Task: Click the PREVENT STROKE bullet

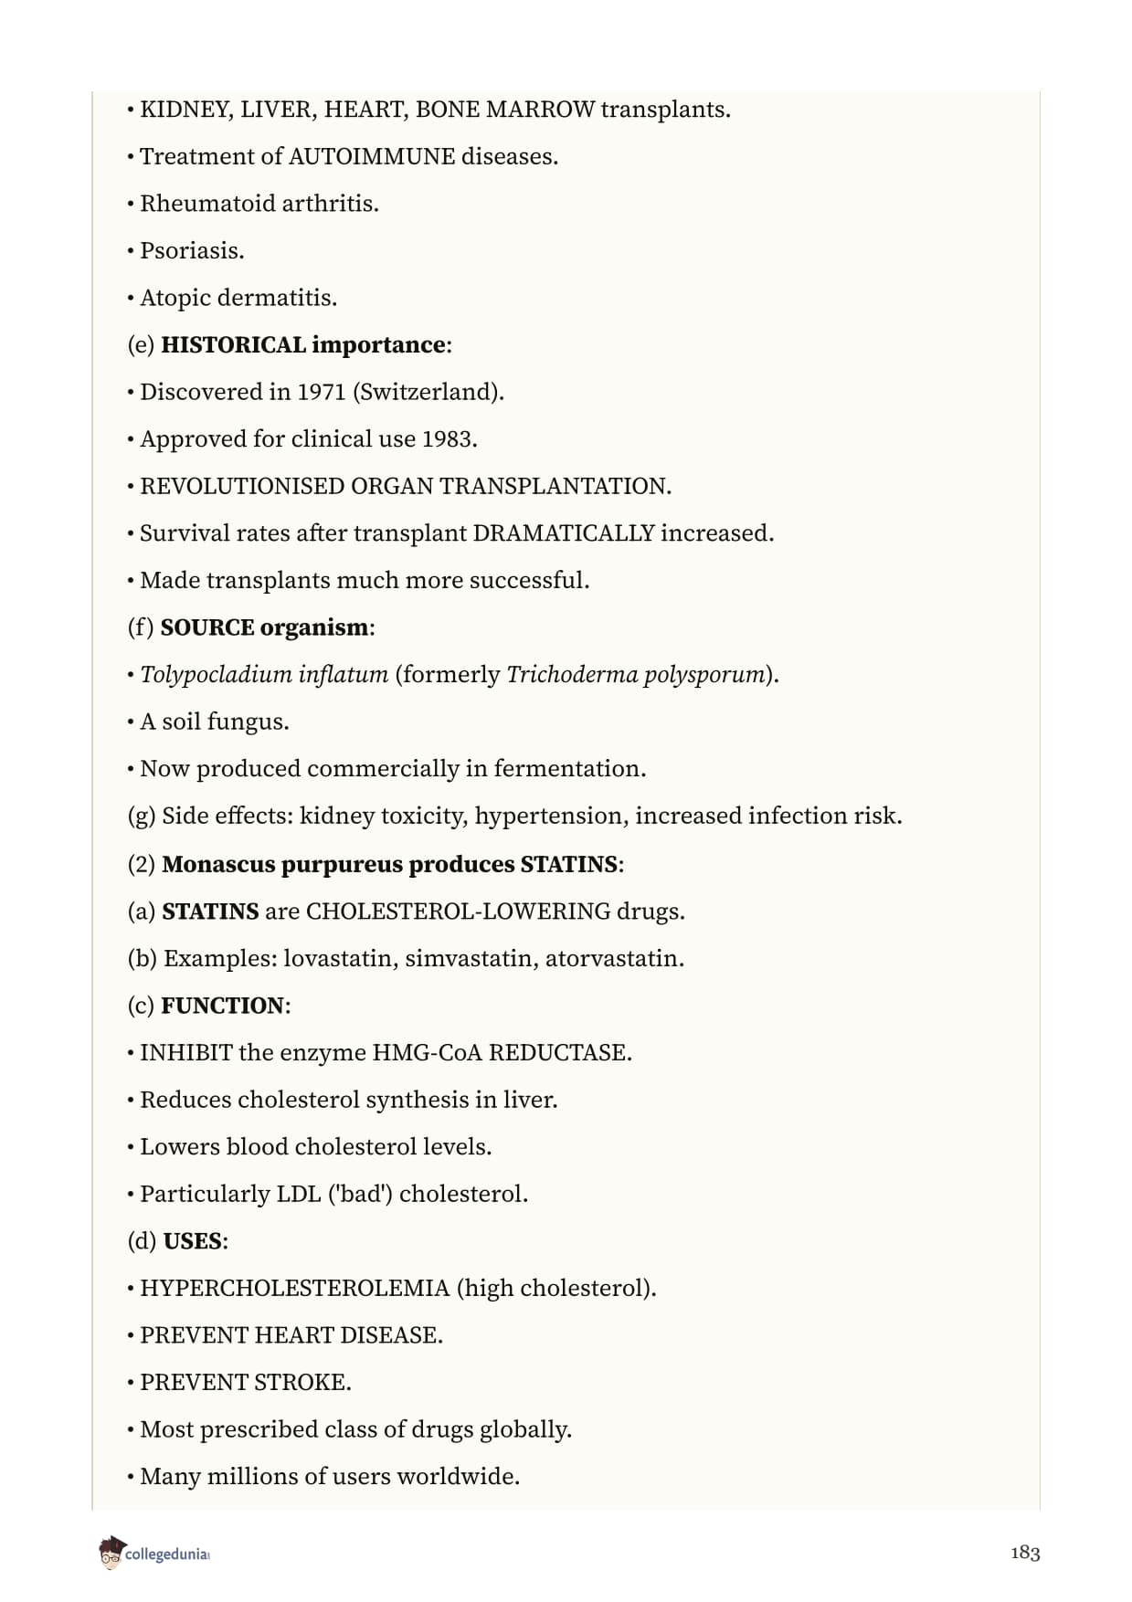Action: pyautogui.click(x=239, y=1383)
